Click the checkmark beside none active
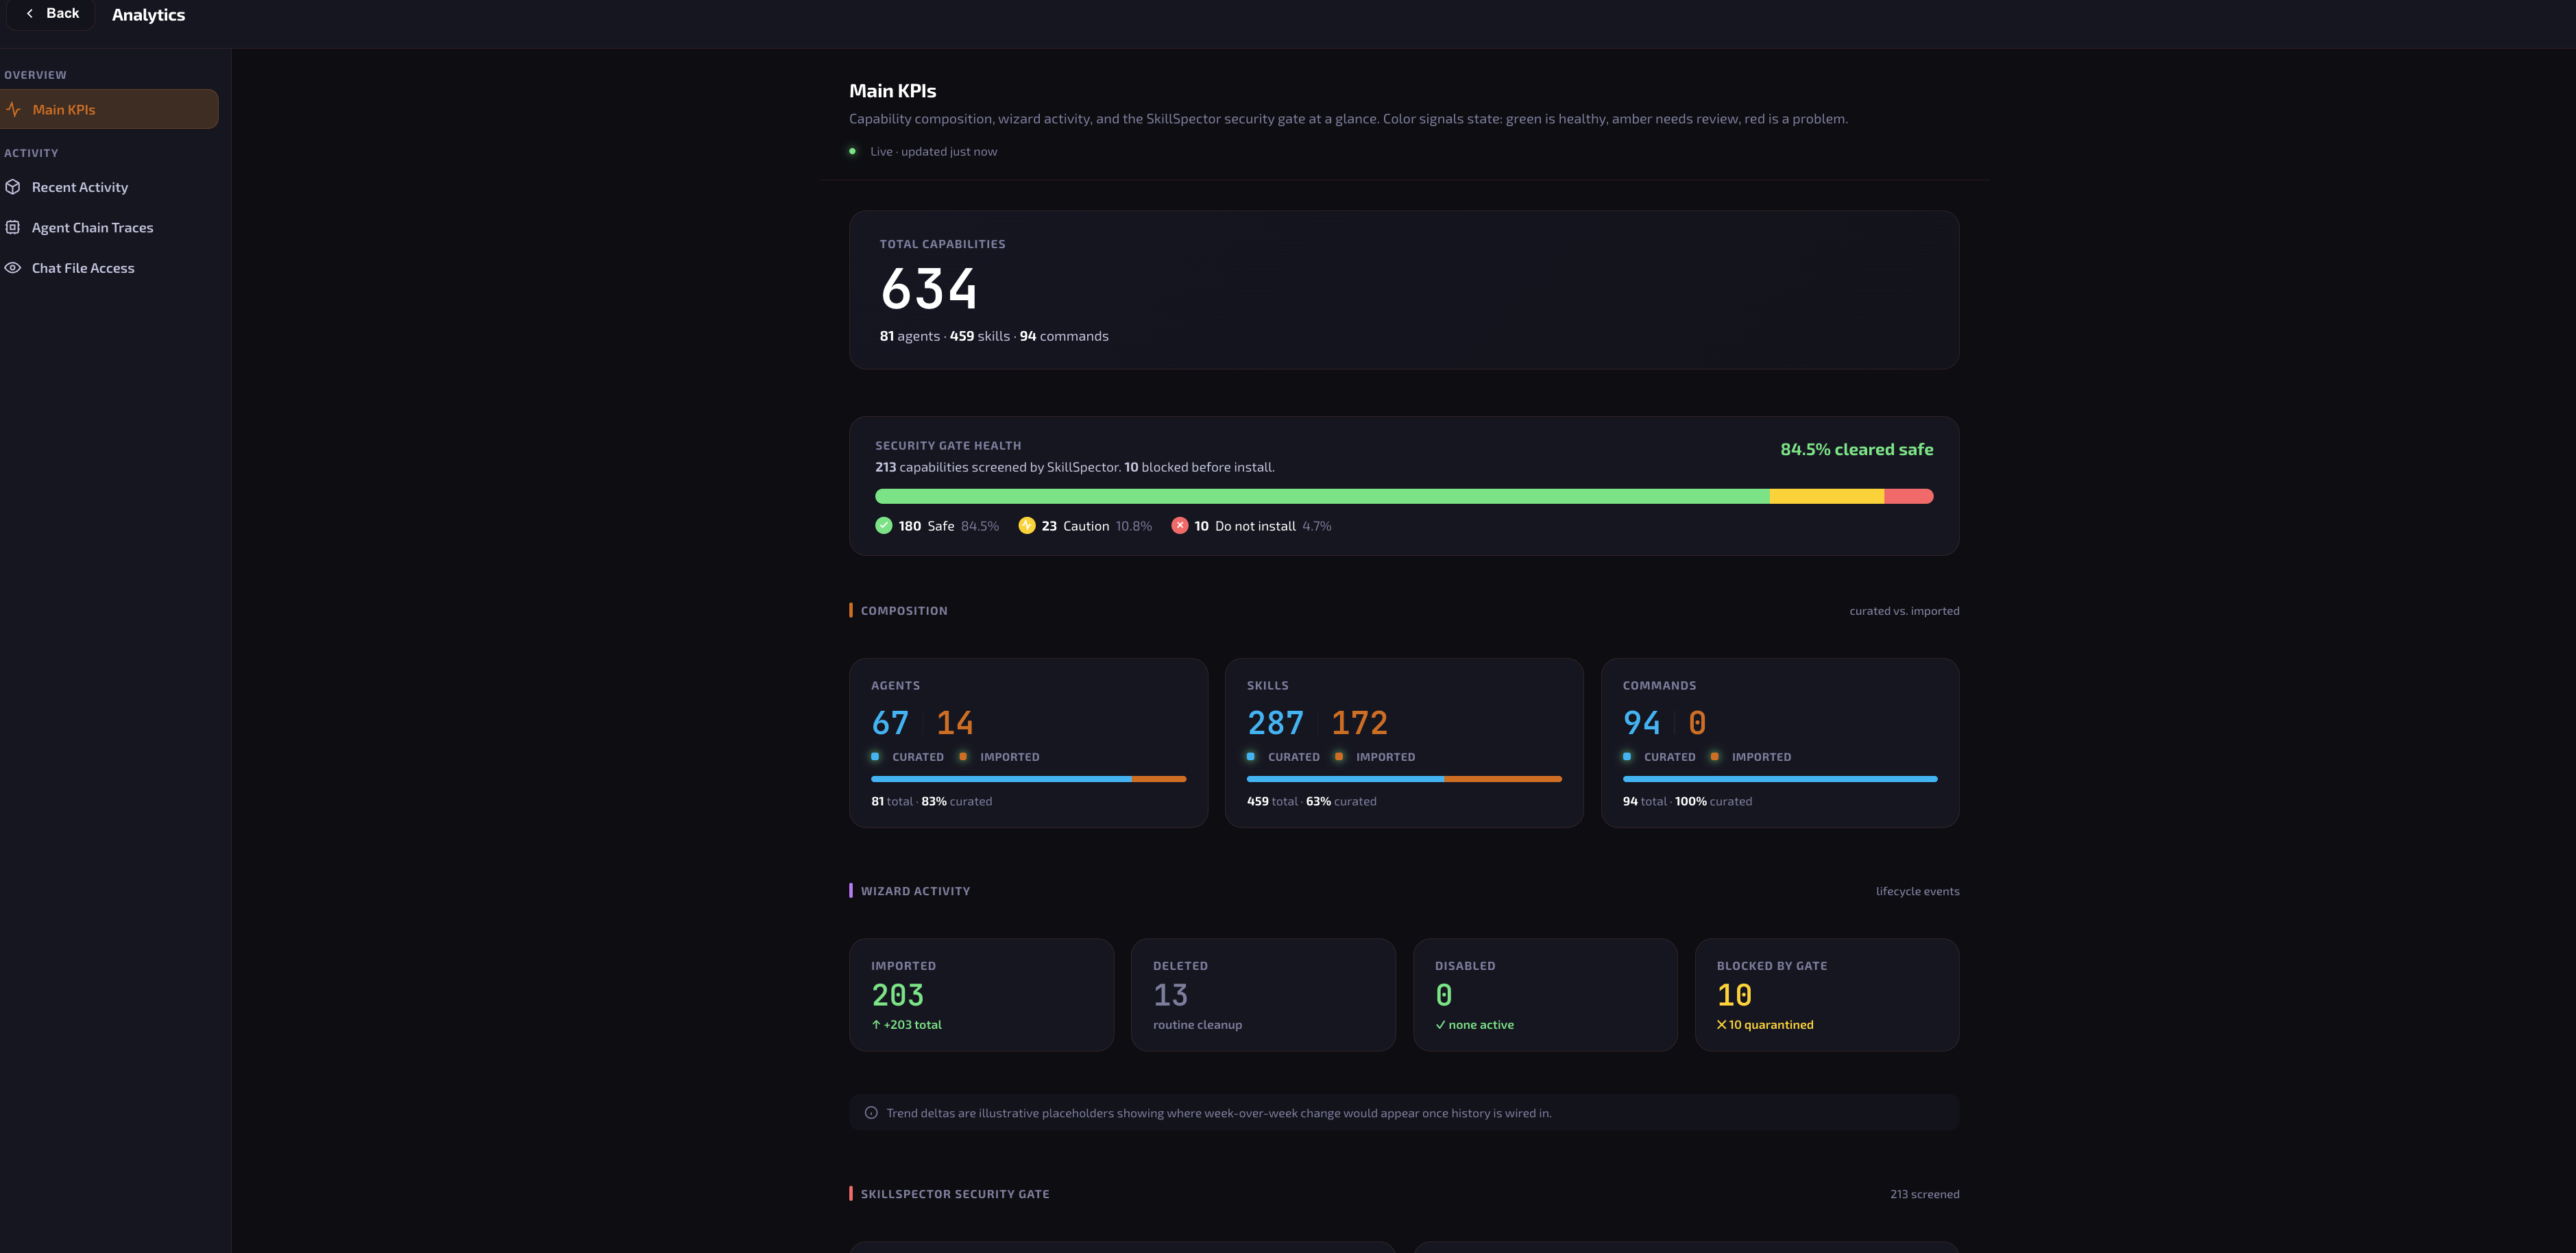The image size is (2576, 1253). coord(1440,1025)
